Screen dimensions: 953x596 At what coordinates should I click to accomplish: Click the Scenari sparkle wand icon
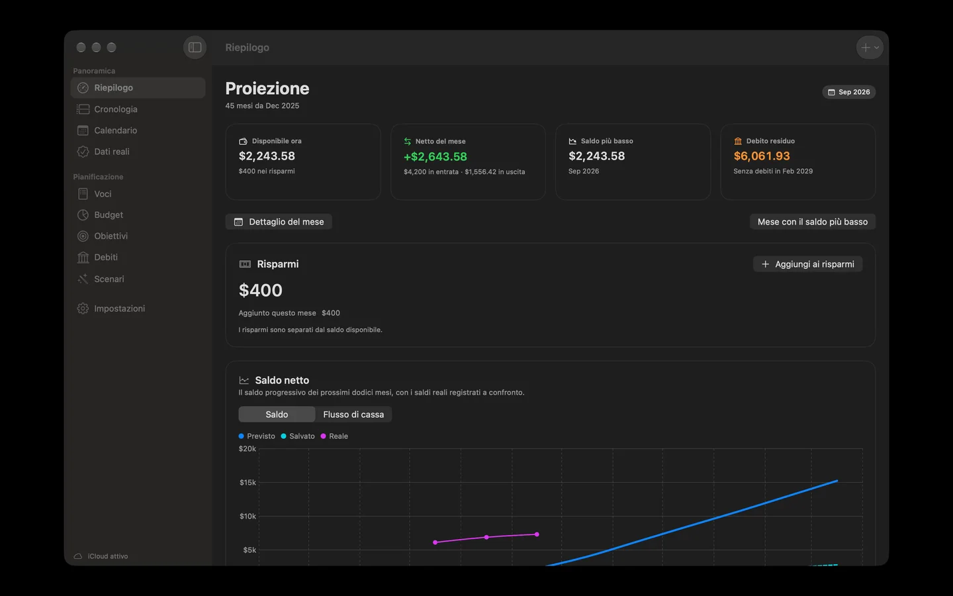click(83, 279)
